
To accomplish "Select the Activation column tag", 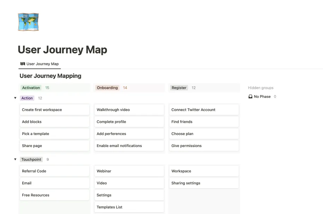I will pos(31,88).
